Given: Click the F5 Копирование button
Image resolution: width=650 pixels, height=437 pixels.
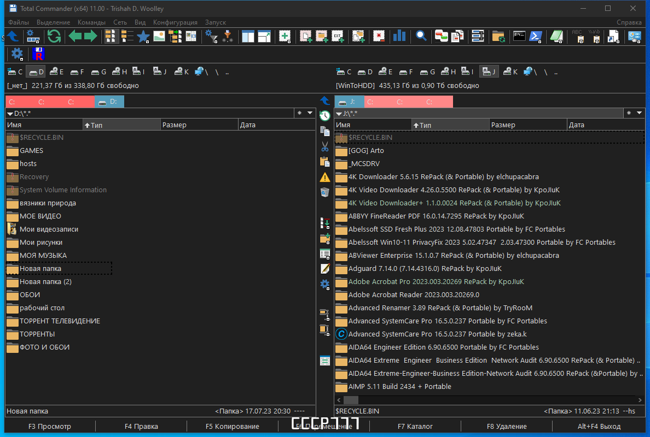Looking at the screenshot, I should 232,426.
